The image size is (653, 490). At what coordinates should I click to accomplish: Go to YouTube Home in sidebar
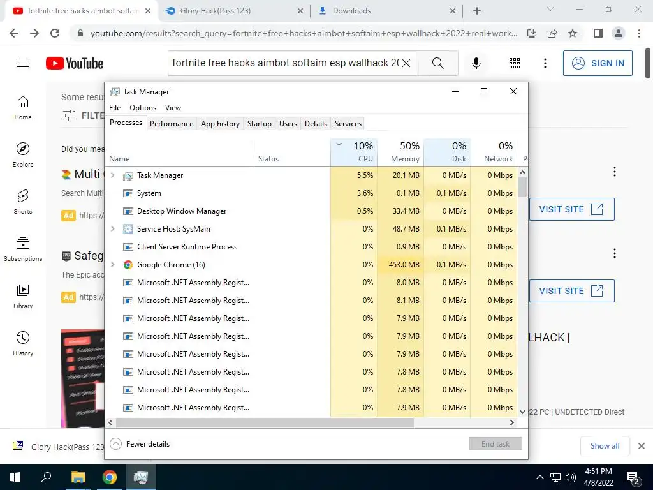(x=23, y=107)
